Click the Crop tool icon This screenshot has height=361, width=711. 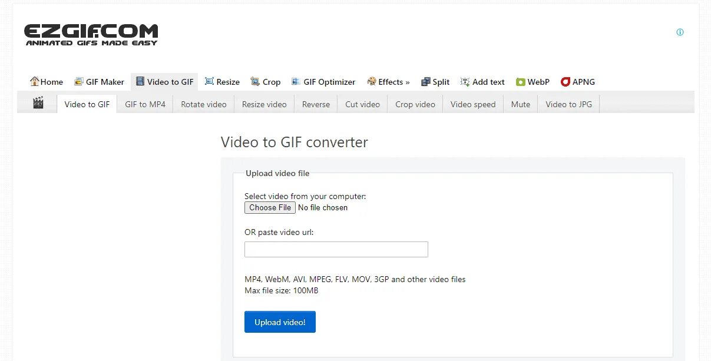pos(254,81)
